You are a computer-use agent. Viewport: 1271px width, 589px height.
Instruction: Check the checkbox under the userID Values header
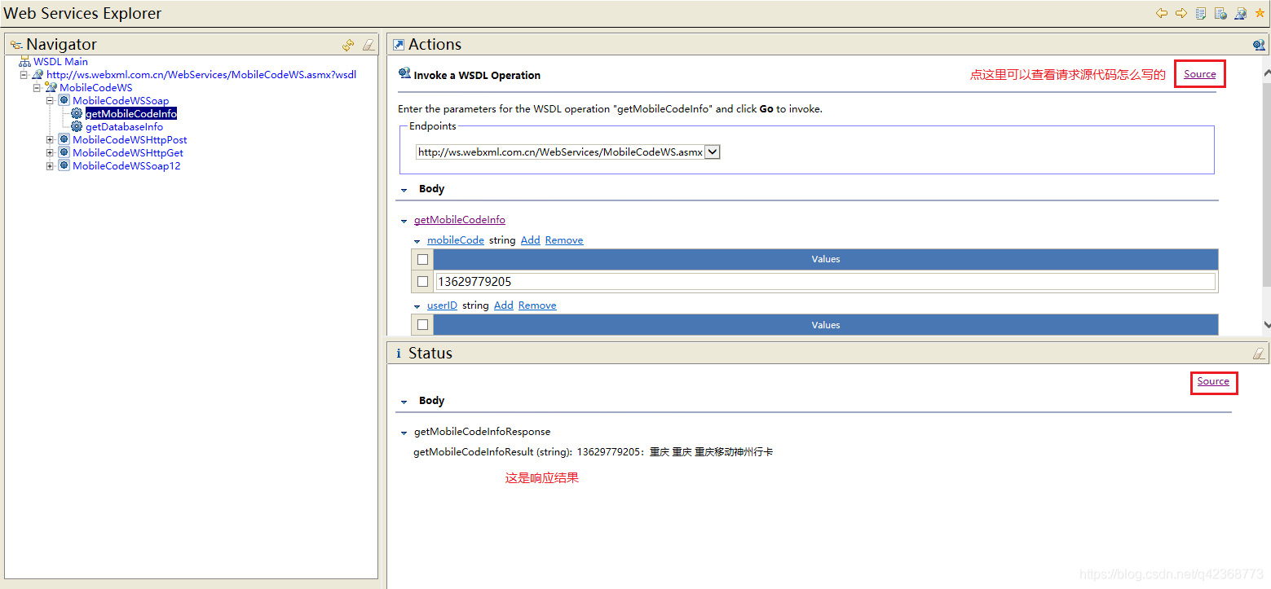[422, 324]
